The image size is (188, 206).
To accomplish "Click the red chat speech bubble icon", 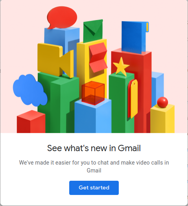I will tap(62, 17).
